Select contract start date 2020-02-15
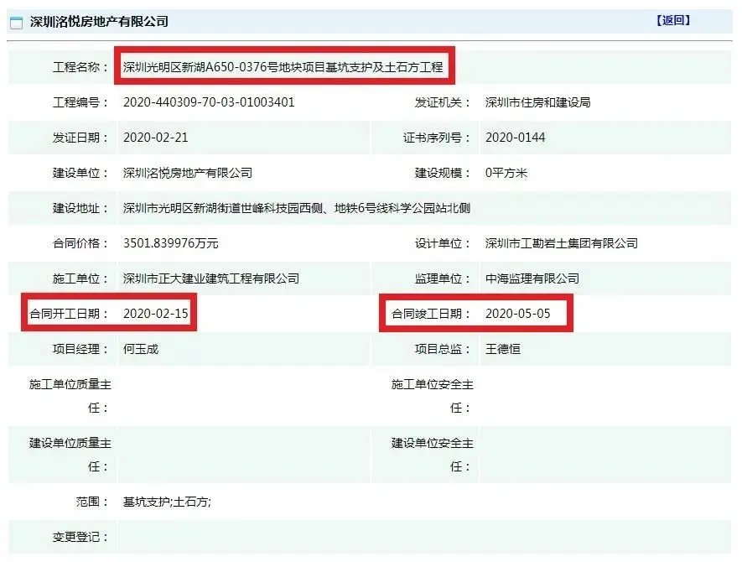The width and height of the screenshot is (742, 562). 156,314
